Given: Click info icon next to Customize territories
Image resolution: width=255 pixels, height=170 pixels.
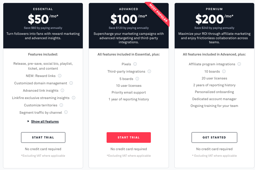Looking at the screenshot, I should (61, 105).
